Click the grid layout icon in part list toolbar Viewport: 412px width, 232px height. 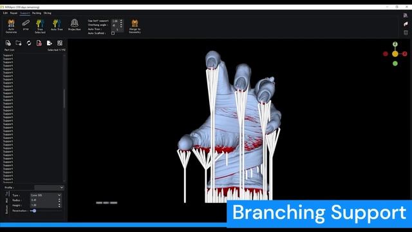tap(60, 43)
